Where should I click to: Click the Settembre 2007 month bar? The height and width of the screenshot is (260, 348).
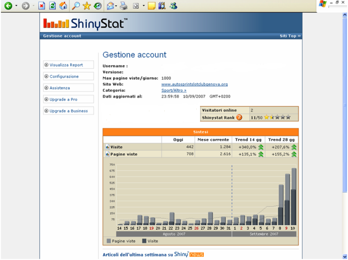click(x=264, y=234)
